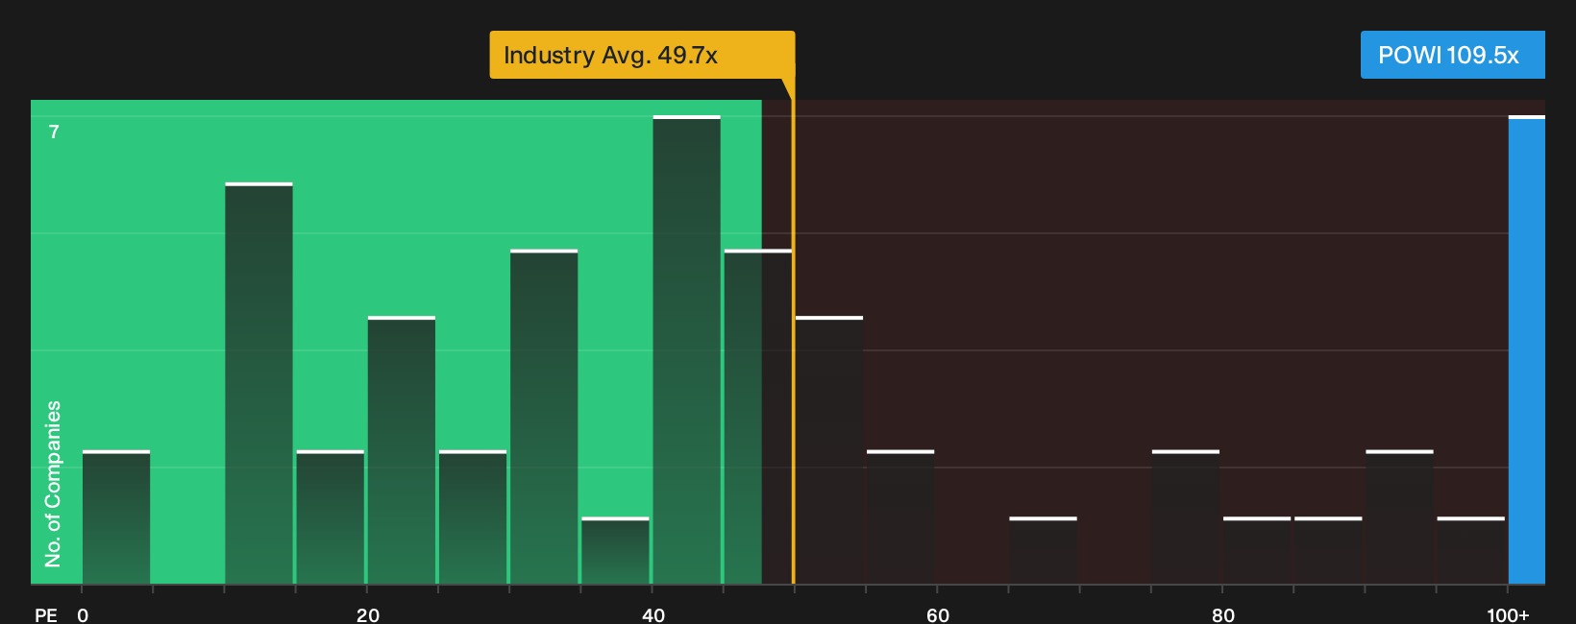Click the PE axis label
Viewport: 1576px width, 624px height.
tap(46, 614)
